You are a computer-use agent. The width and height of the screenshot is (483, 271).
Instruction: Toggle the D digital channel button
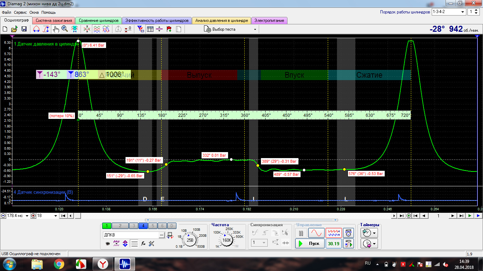pyautogui.click(x=172, y=226)
